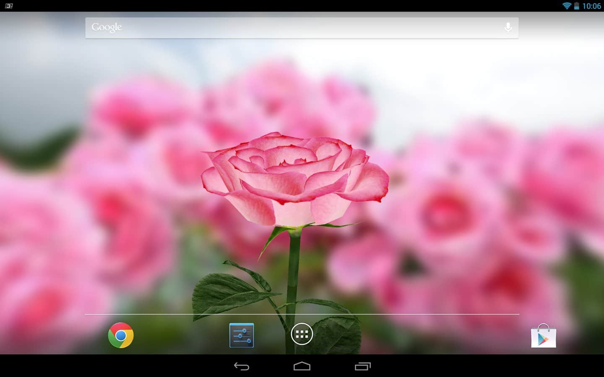Launch the Google Play Store
This screenshot has height=377, width=604.
coord(543,336)
